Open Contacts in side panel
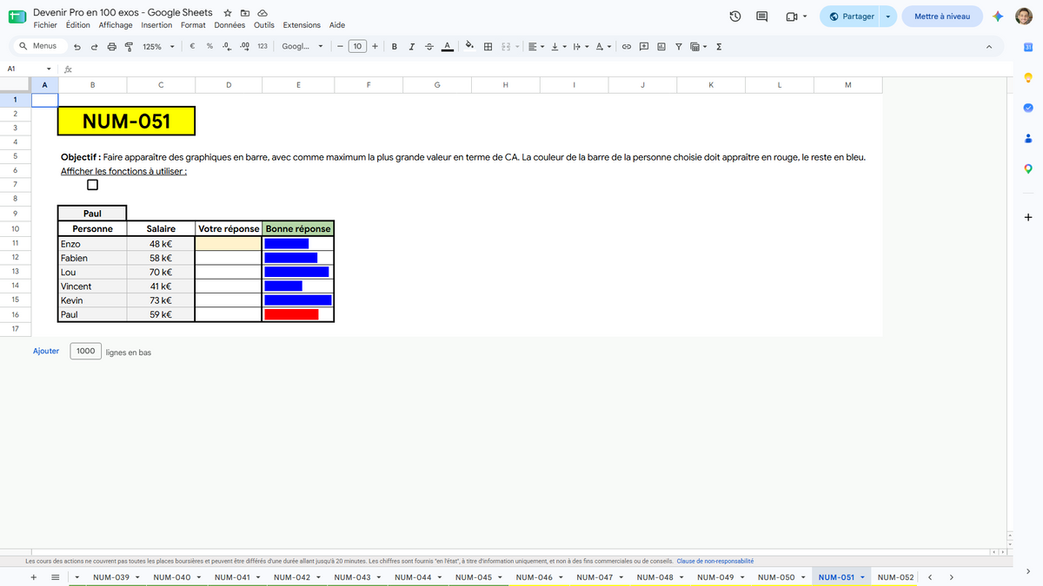This screenshot has height=586, width=1043. pos(1027,138)
